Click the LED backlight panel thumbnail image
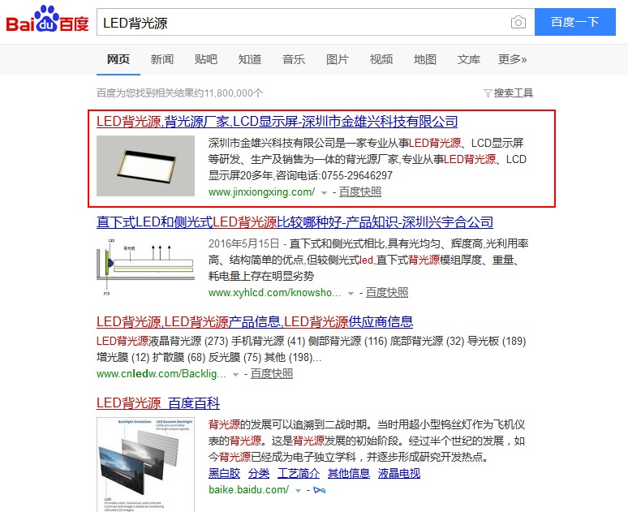This screenshot has width=628, height=512. coord(145,166)
